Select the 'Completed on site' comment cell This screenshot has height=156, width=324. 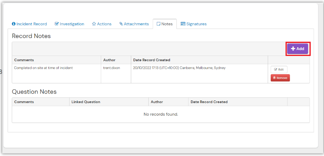tap(43, 68)
